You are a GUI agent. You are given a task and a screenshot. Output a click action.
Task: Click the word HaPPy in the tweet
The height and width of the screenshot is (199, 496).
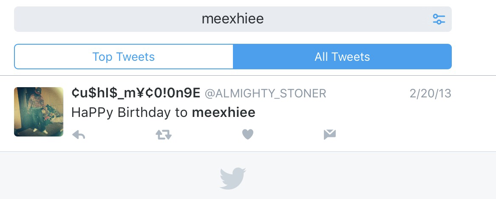coord(92,113)
